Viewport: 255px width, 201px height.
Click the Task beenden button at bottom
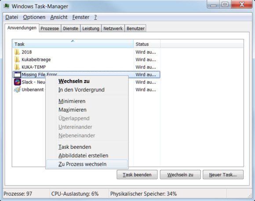(137, 175)
